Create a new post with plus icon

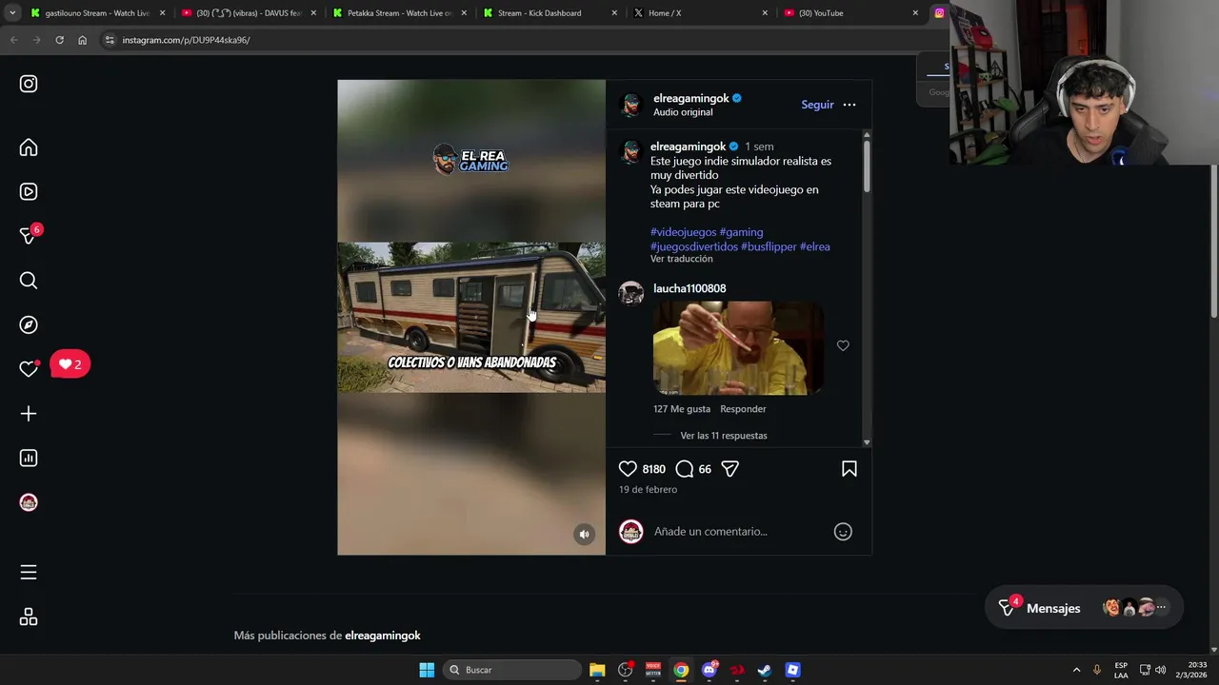29,414
